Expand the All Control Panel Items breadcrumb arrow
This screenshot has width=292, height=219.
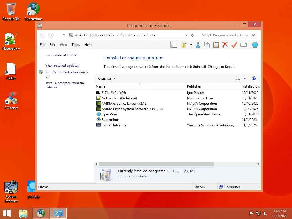point(117,35)
